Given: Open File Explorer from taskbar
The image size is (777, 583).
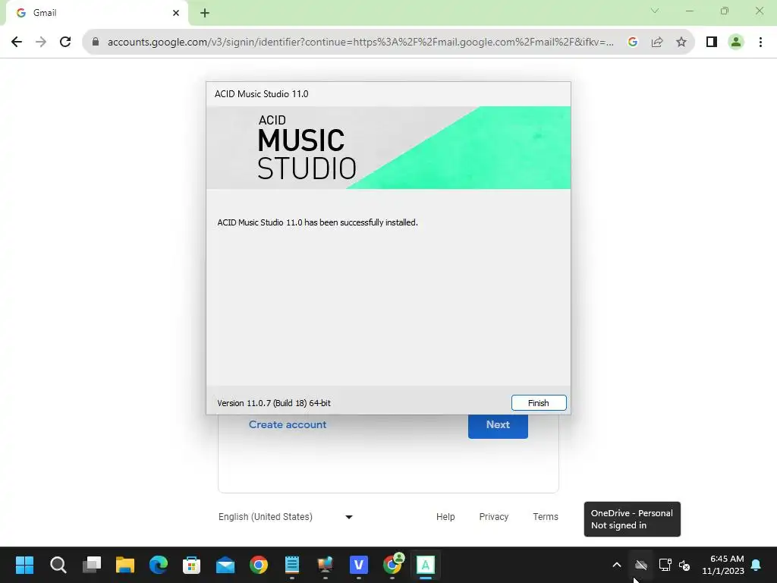Looking at the screenshot, I should click(125, 565).
